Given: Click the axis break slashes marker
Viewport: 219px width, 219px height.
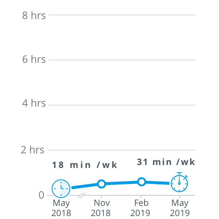Looking at the screenshot, I should [81, 196].
